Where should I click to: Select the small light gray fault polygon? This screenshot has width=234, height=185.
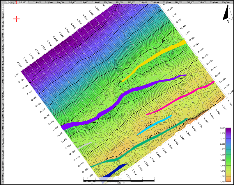click(x=84, y=146)
